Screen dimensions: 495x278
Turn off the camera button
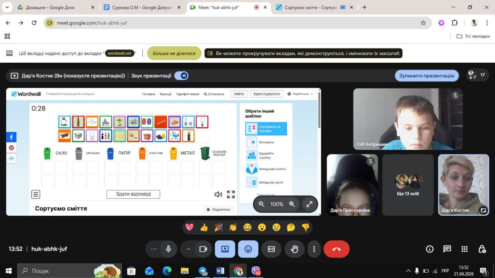point(203,249)
